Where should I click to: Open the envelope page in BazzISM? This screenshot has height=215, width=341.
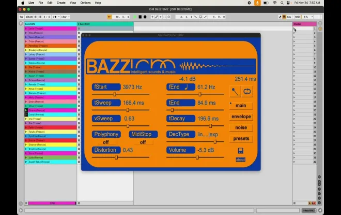coord(241,117)
